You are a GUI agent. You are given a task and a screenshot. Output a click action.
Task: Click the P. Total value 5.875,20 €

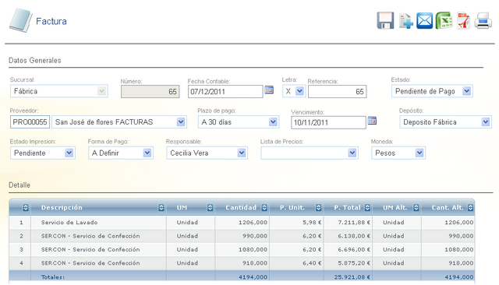(354, 263)
